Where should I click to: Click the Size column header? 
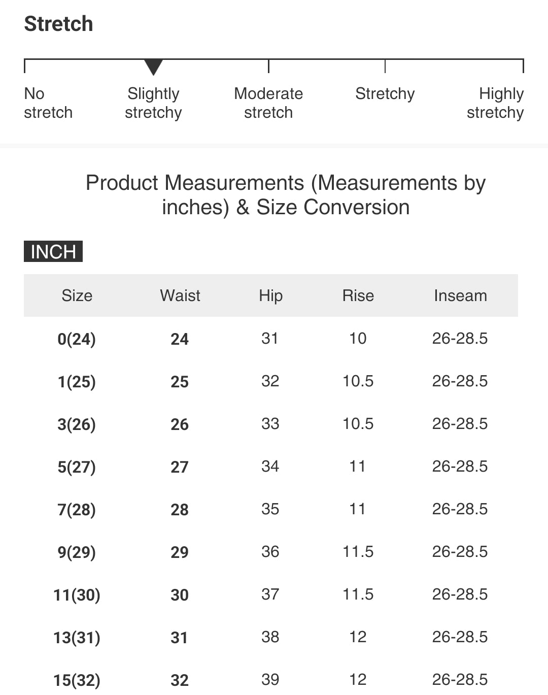(77, 295)
